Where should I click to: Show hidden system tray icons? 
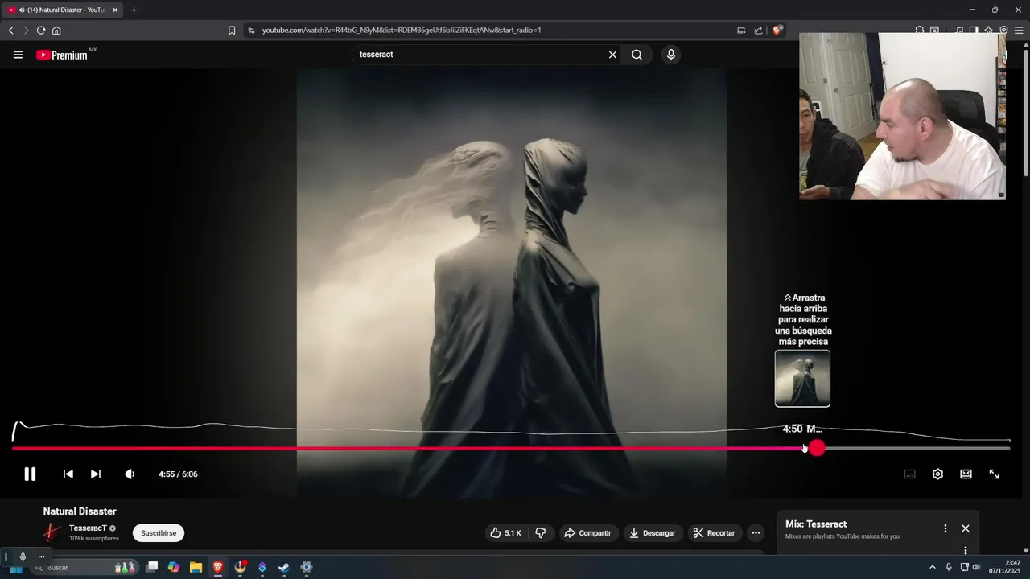point(933,567)
